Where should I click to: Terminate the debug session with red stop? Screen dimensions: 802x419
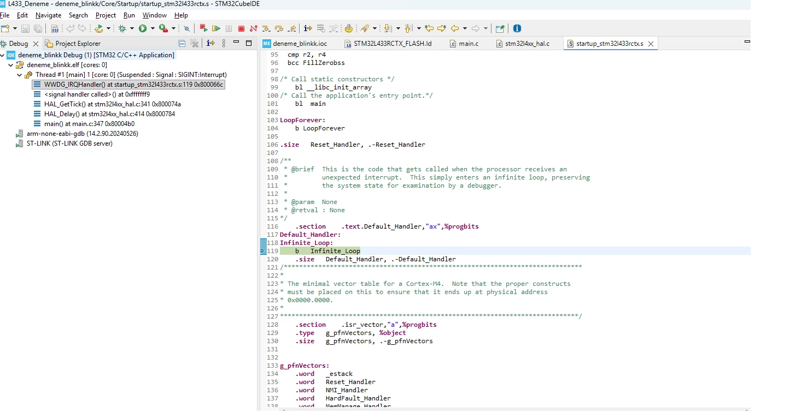click(x=241, y=28)
